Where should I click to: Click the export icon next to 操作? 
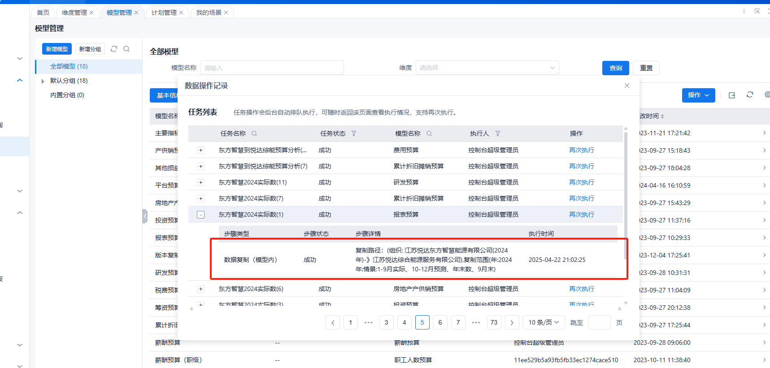(732, 95)
